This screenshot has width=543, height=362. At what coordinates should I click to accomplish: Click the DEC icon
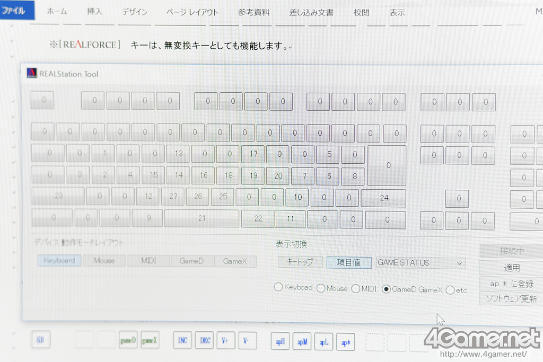204,340
